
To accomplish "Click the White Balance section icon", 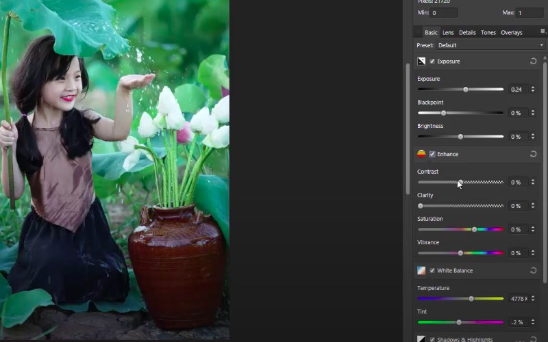I will pyautogui.click(x=421, y=270).
